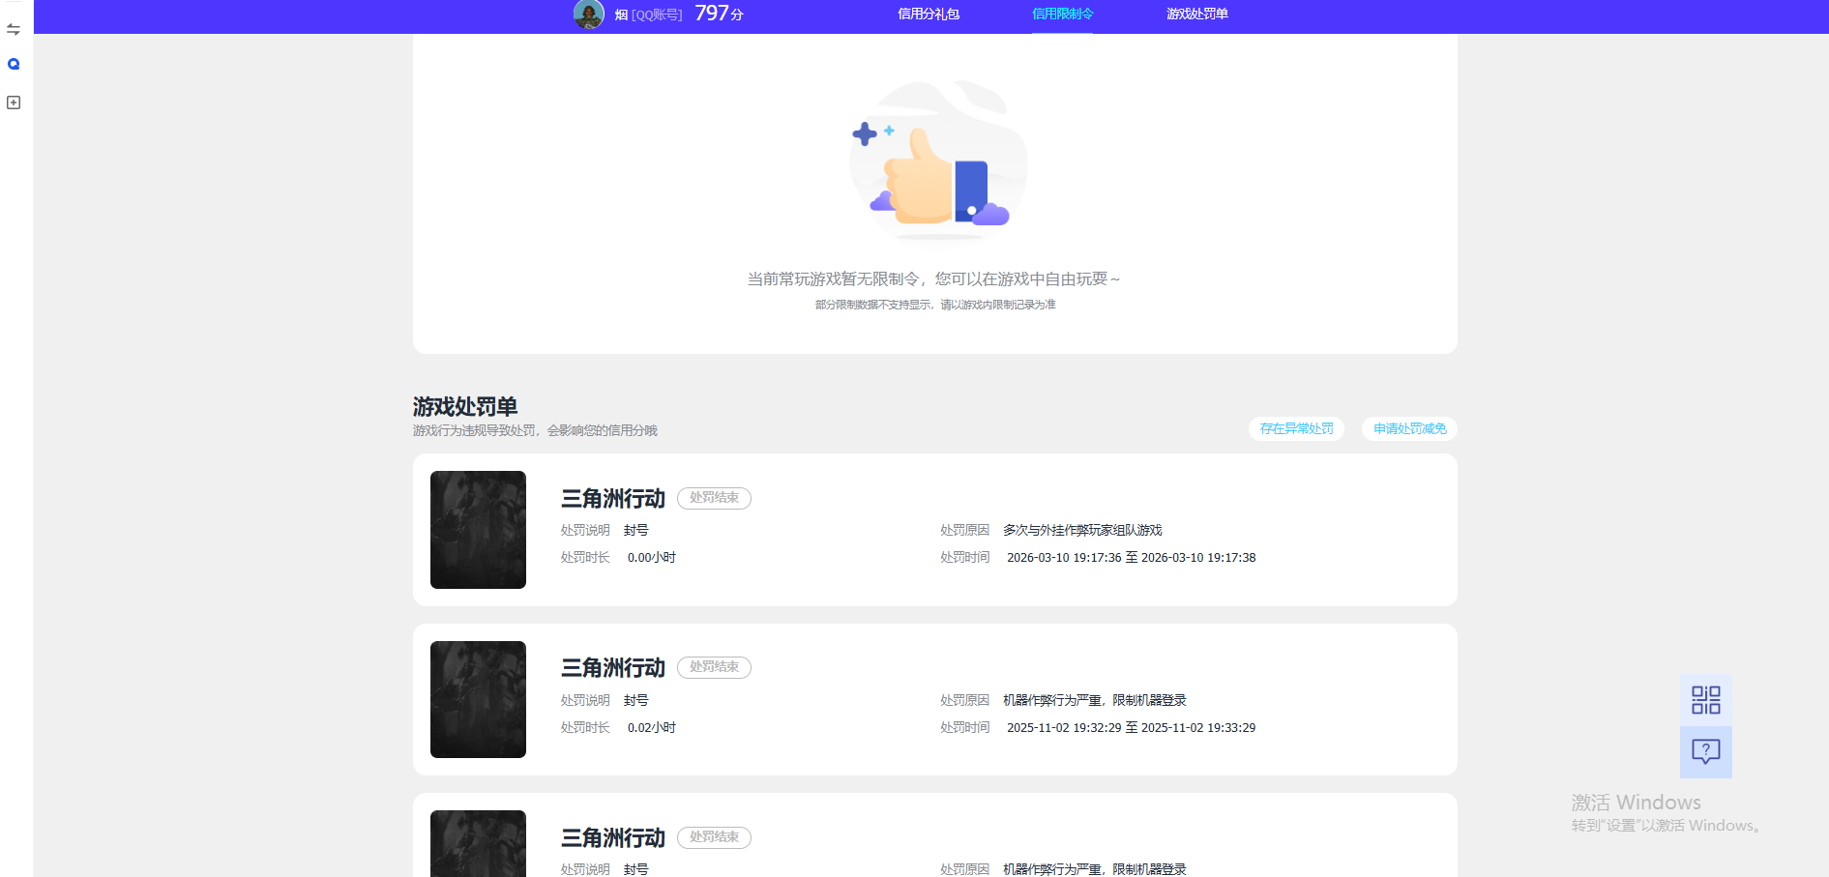Click the subtitle 游戏行为违规导致处罚，会影响您的信用分哦
The width and height of the screenshot is (1829, 877).
pyautogui.click(x=535, y=430)
